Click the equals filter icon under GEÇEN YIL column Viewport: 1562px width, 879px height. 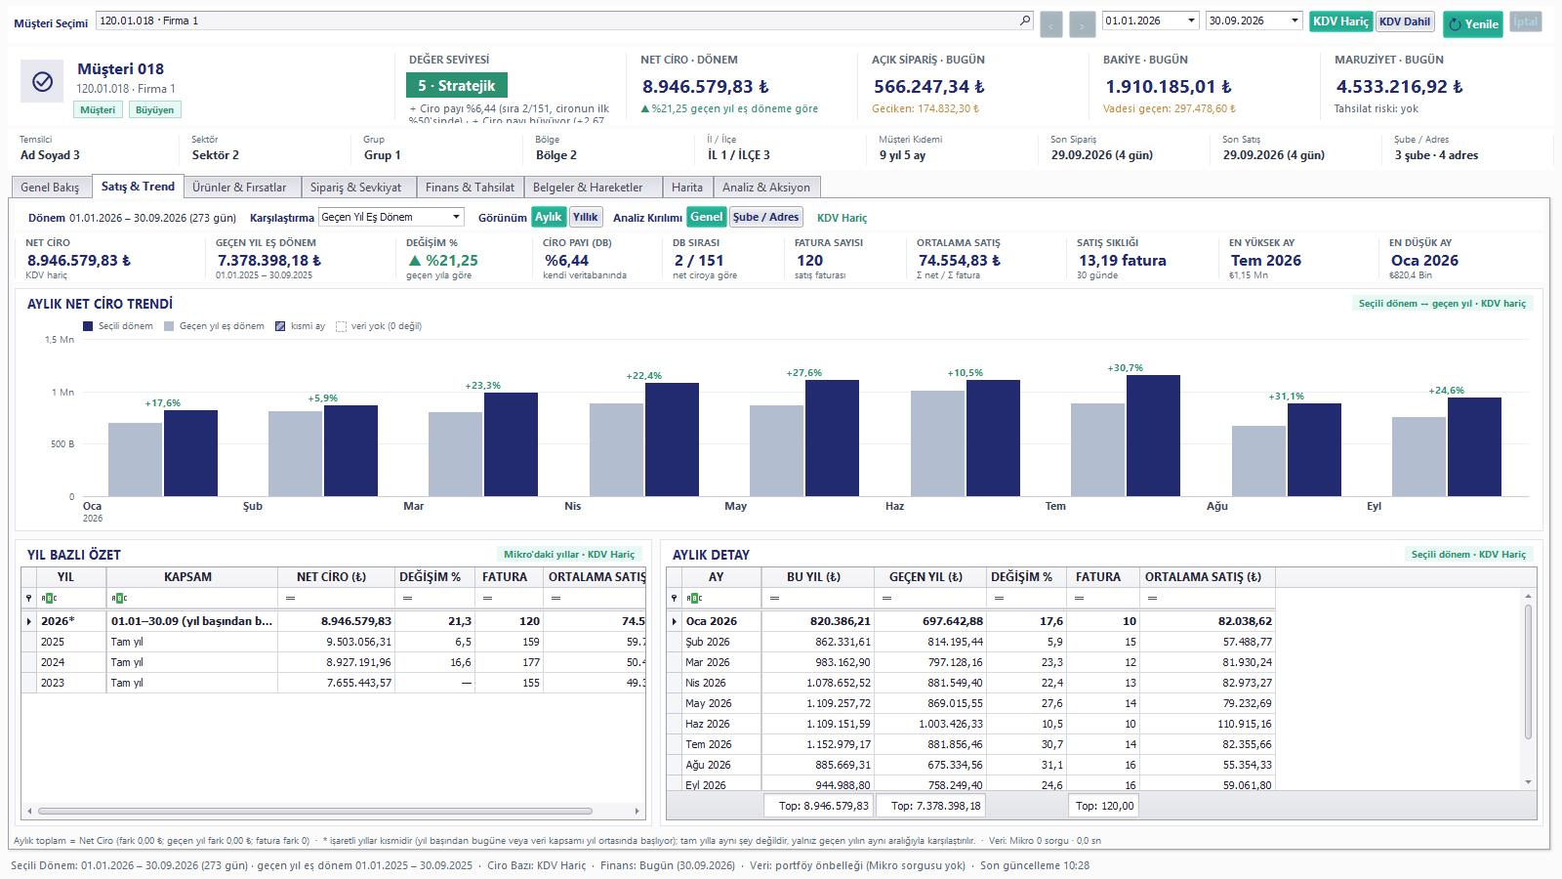tap(886, 598)
